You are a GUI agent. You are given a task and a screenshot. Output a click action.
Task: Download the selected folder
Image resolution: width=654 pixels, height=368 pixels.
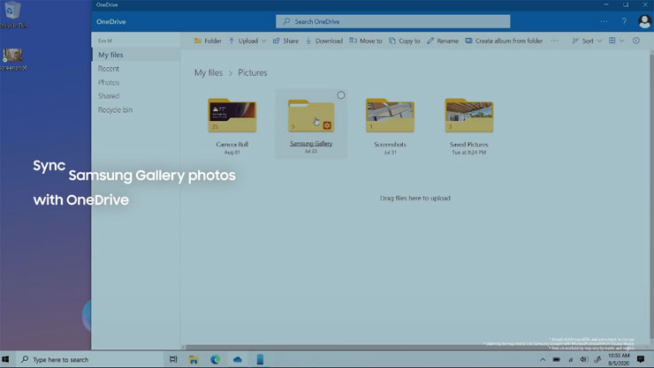click(x=324, y=41)
